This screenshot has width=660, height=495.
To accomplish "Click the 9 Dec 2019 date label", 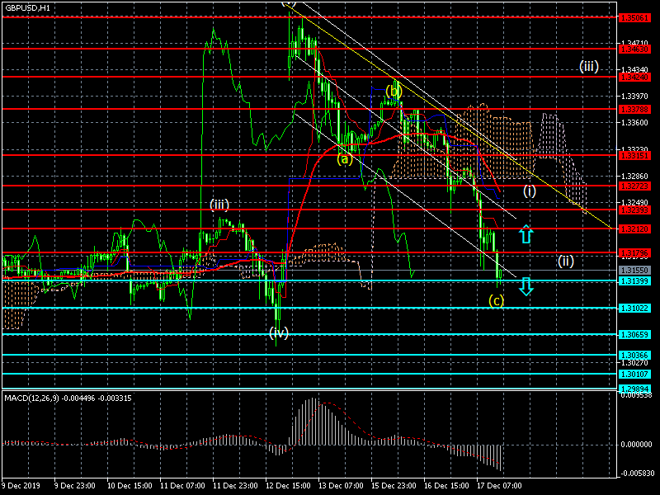I will point(21,485).
